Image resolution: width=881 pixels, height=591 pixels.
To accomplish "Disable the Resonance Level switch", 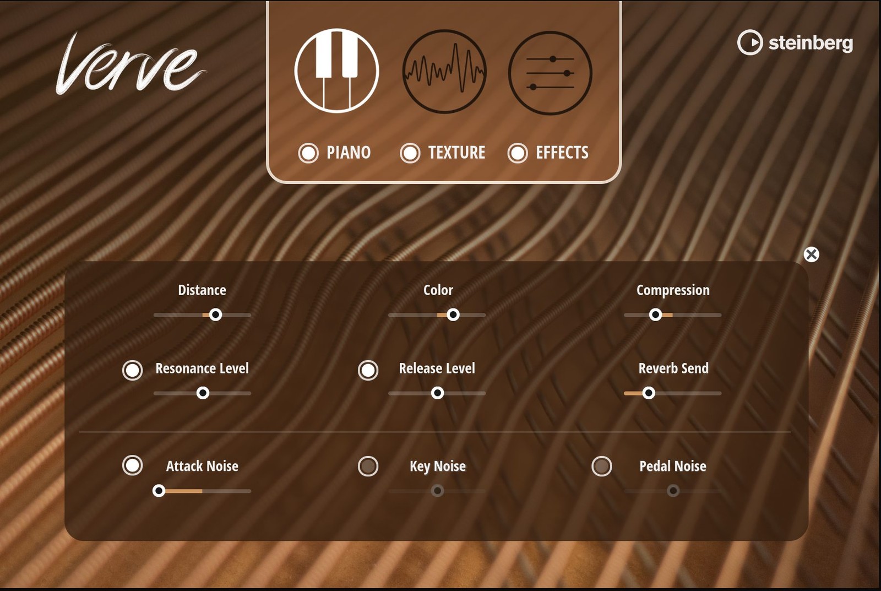I will click(132, 370).
